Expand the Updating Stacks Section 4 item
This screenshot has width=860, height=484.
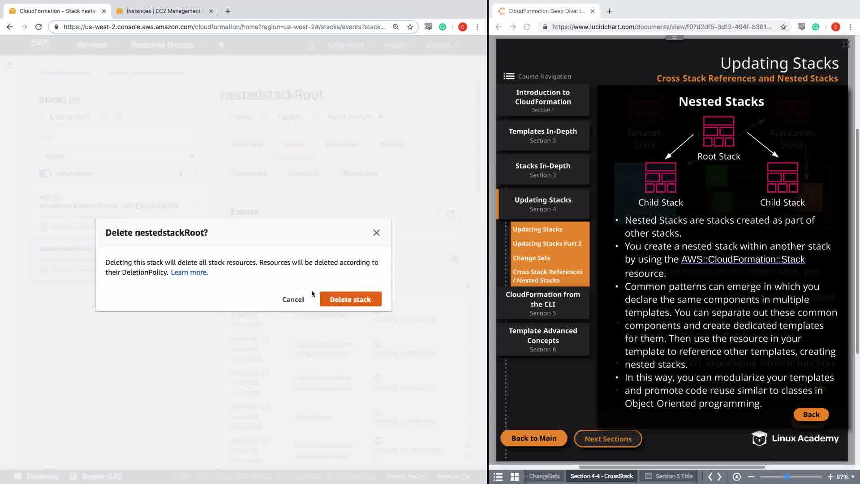(x=542, y=204)
